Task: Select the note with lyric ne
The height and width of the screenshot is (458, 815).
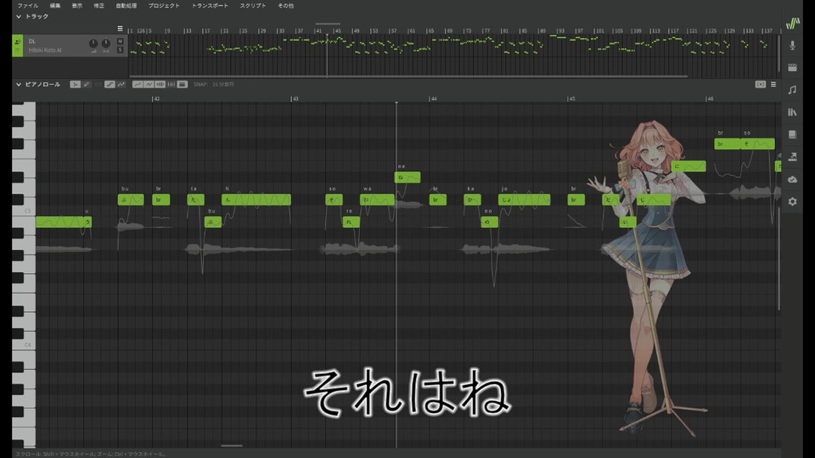Action: tap(407, 177)
